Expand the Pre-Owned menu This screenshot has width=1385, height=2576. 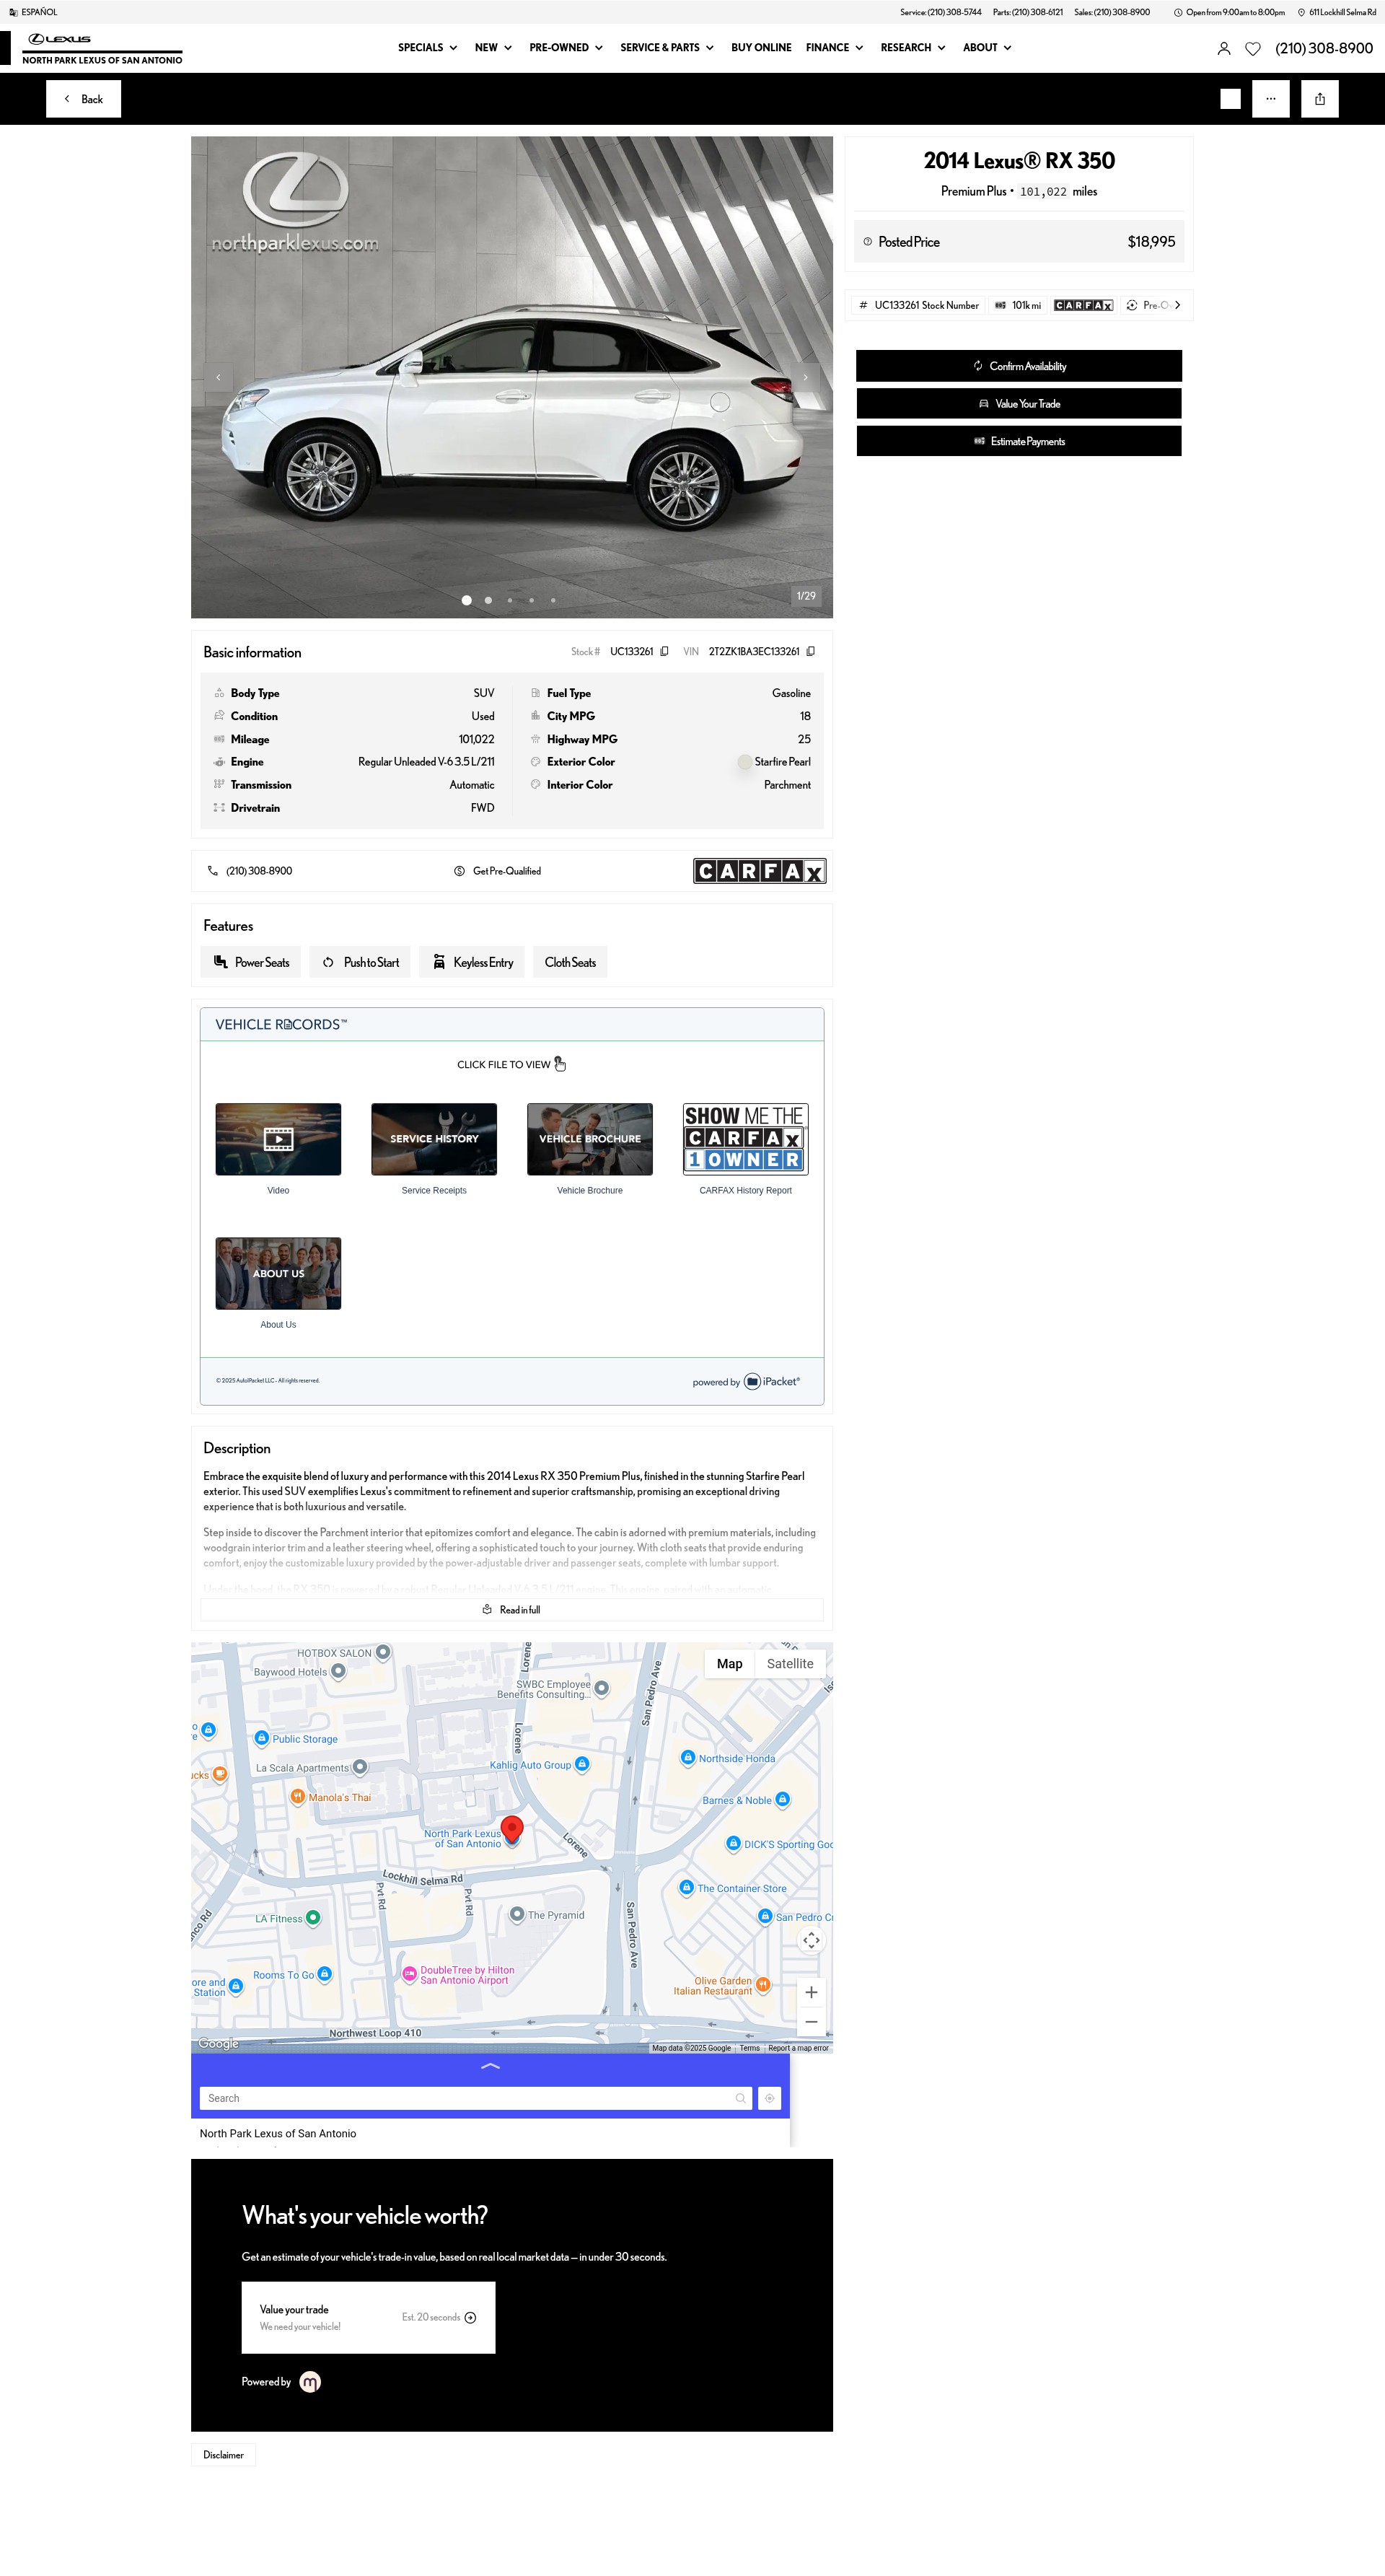566,47
